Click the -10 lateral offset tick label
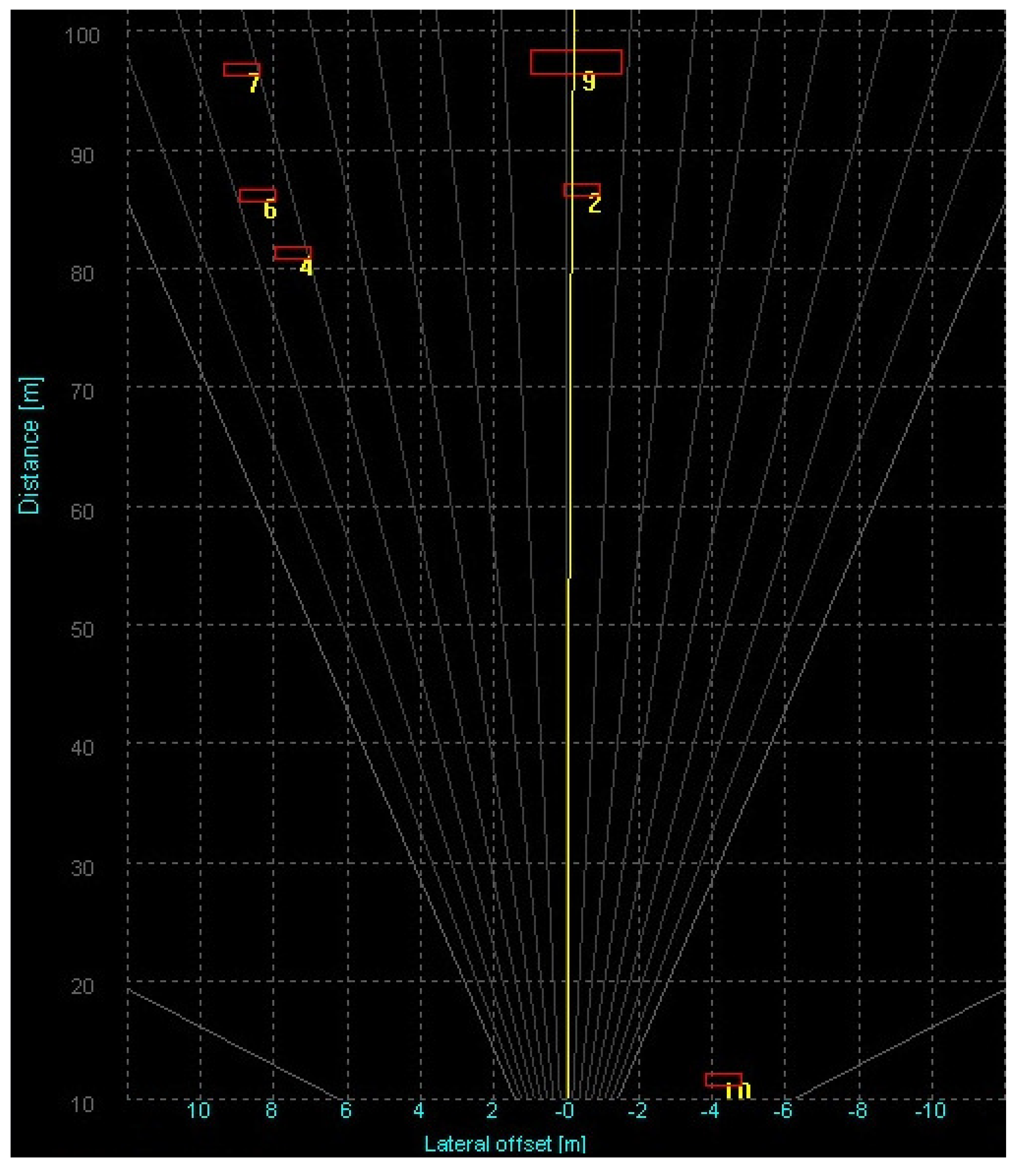This screenshot has width=1017, height=1169. tap(930, 1110)
